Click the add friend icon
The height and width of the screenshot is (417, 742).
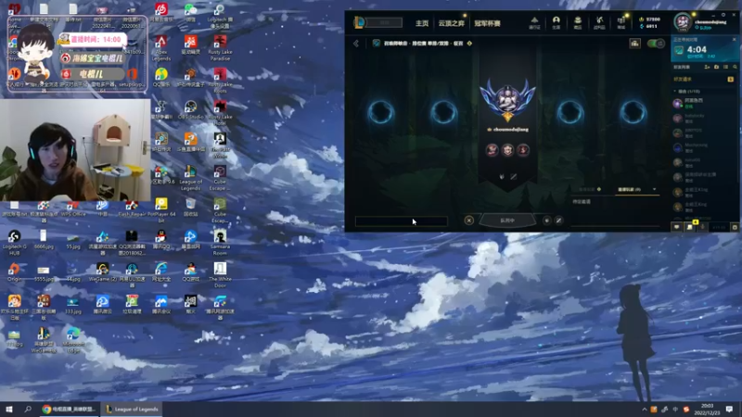[707, 67]
